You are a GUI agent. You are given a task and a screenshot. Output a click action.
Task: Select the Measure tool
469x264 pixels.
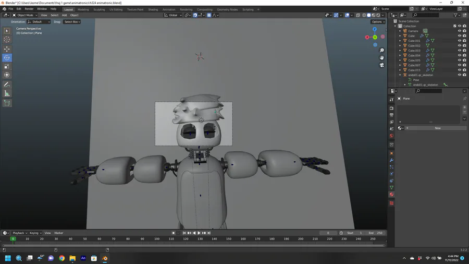[7, 94]
